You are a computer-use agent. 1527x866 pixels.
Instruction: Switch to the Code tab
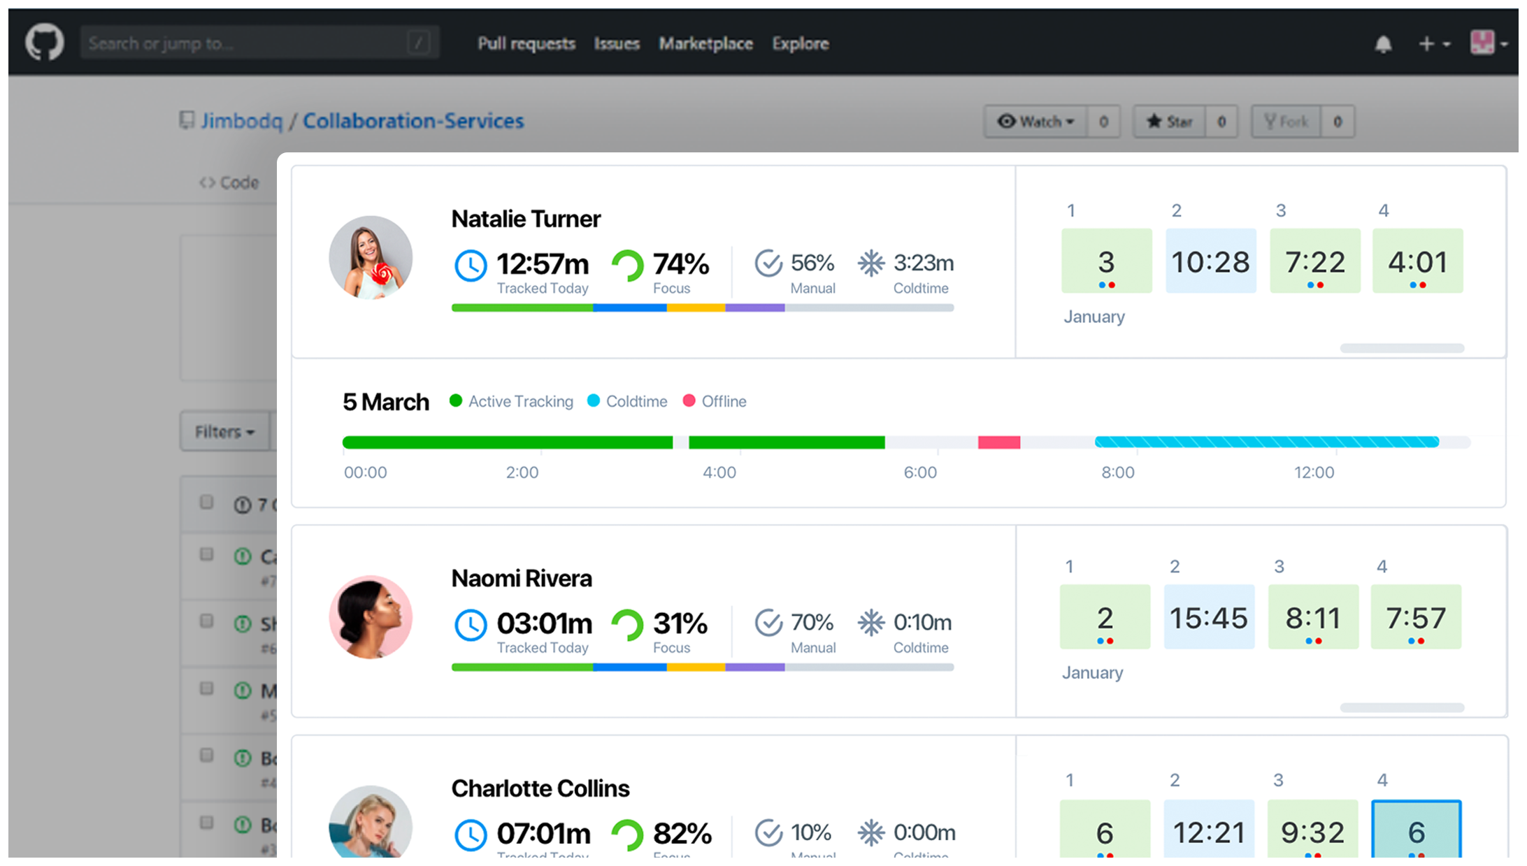pyautogui.click(x=229, y=183)
